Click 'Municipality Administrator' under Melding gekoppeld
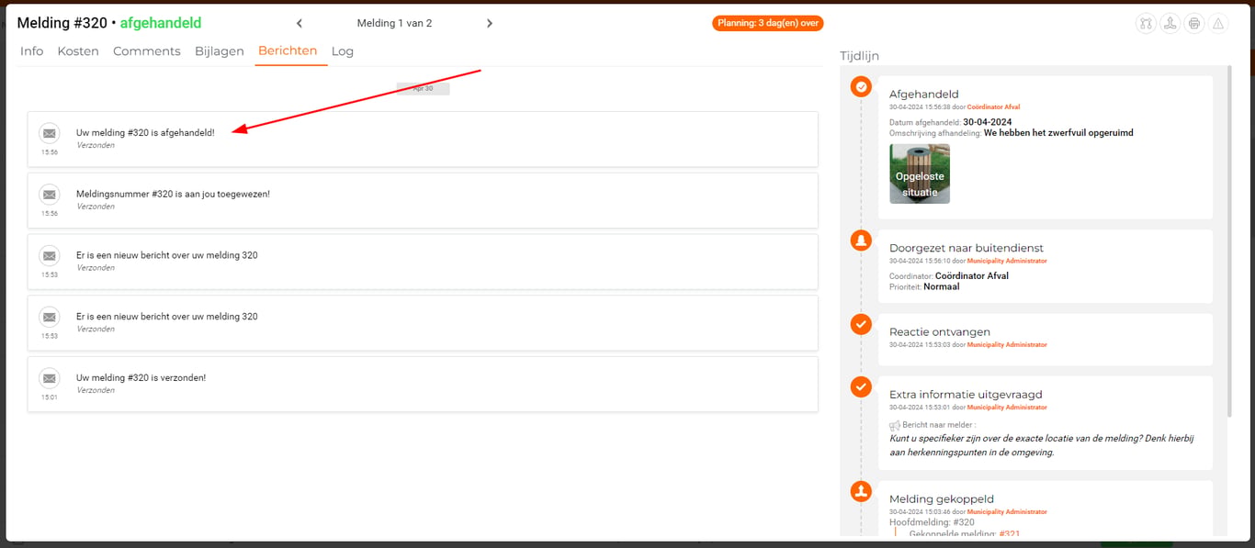Screen dimensions: 1255x548 pyautogui.click(x=1007, y=511)
